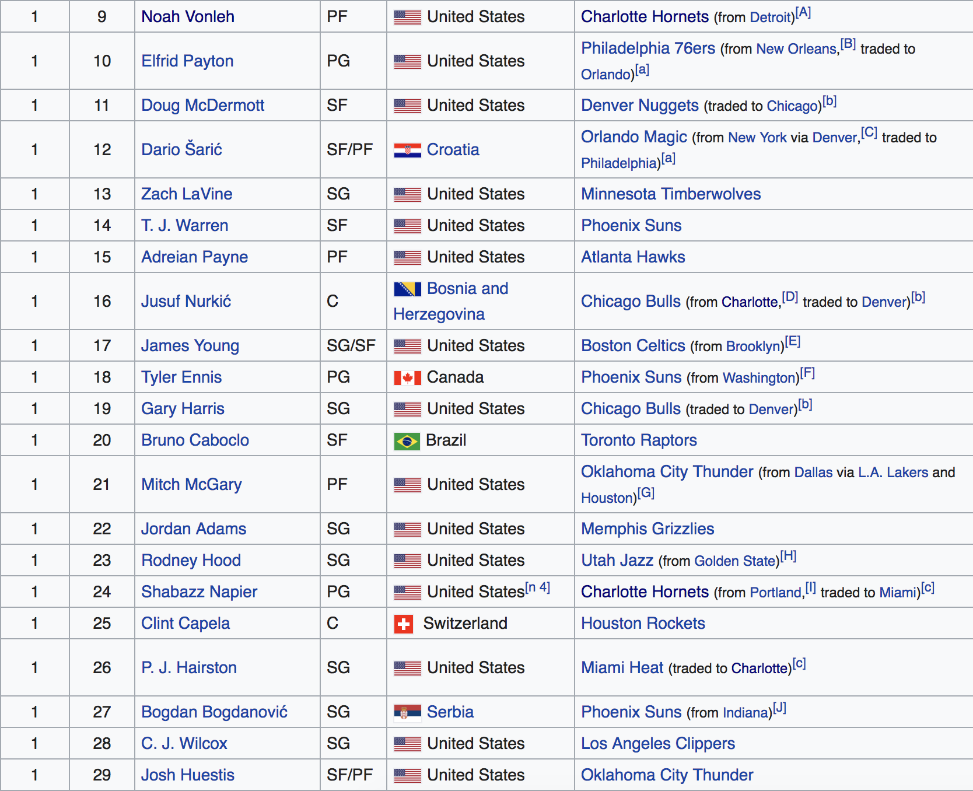
Task: Open Elfrid Payton player link
Action: pyautogui.click(x=187, y=61)
